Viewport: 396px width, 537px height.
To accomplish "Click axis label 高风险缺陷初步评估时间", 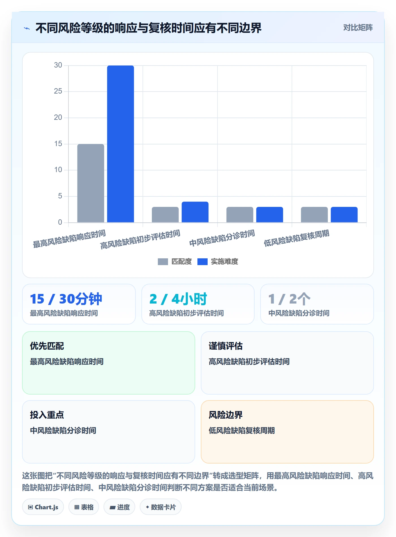I will point(140,239).
